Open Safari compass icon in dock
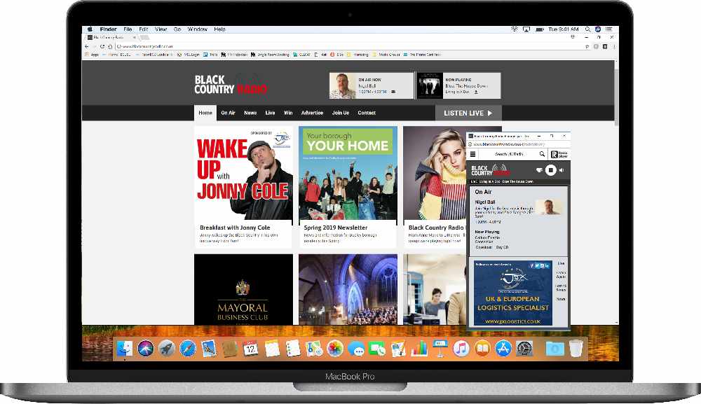Viewport: 701px width, 404px height. (187, 349)
